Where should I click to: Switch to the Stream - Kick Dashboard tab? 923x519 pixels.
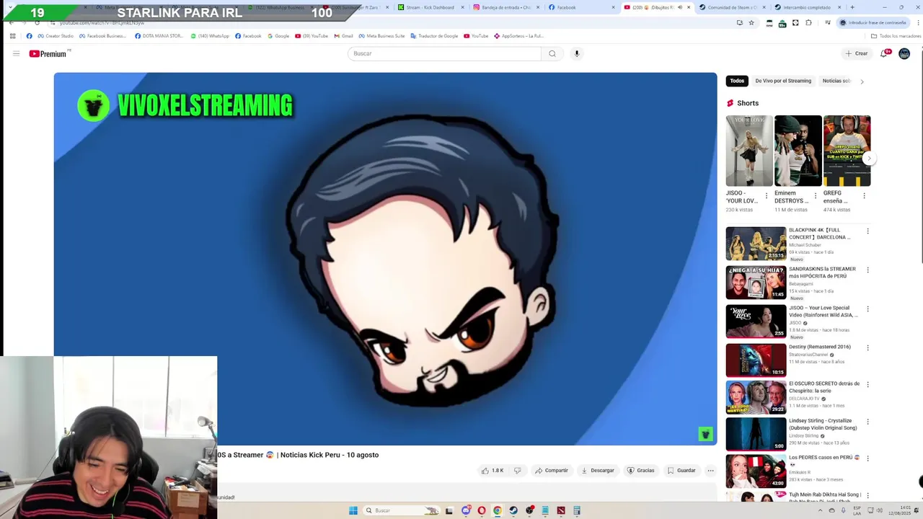431,7
